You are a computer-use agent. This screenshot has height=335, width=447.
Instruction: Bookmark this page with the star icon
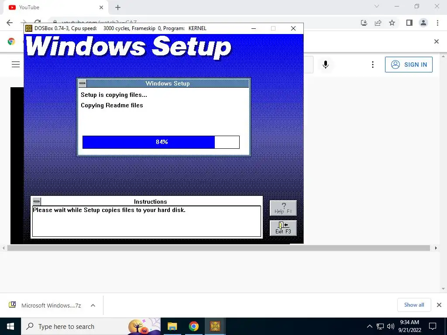tap(392, 23)
